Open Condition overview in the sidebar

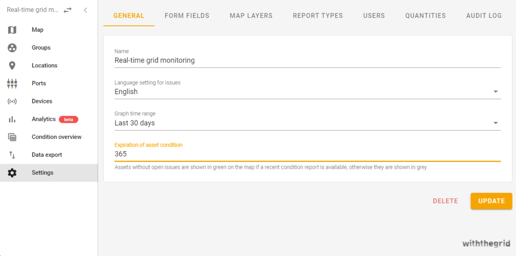tap(56, 137)
